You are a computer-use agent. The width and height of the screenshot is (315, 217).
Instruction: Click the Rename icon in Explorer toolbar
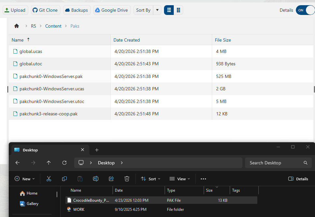coord(96,179)
